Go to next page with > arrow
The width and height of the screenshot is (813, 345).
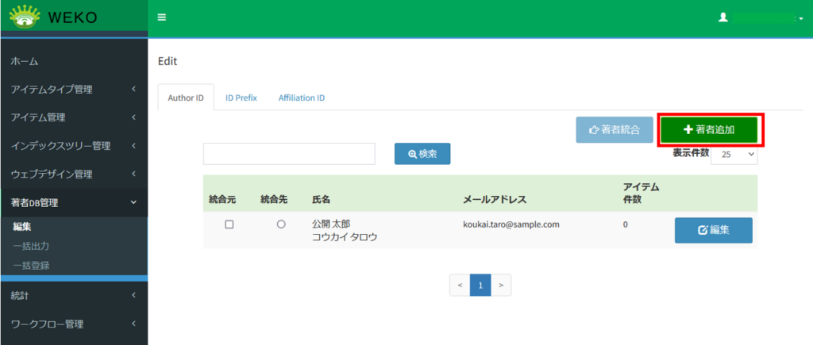501,285
